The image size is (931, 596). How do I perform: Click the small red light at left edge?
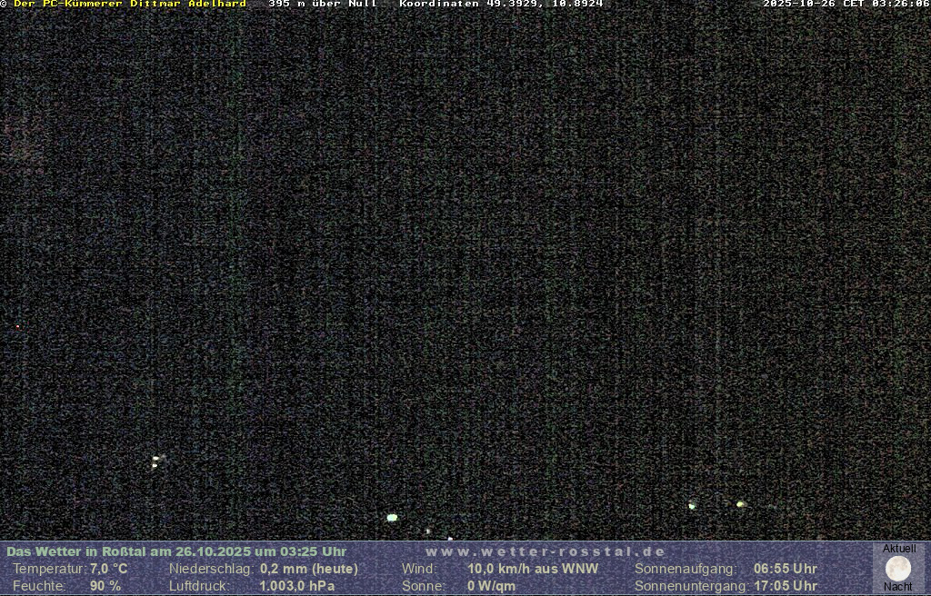(17, 326)
